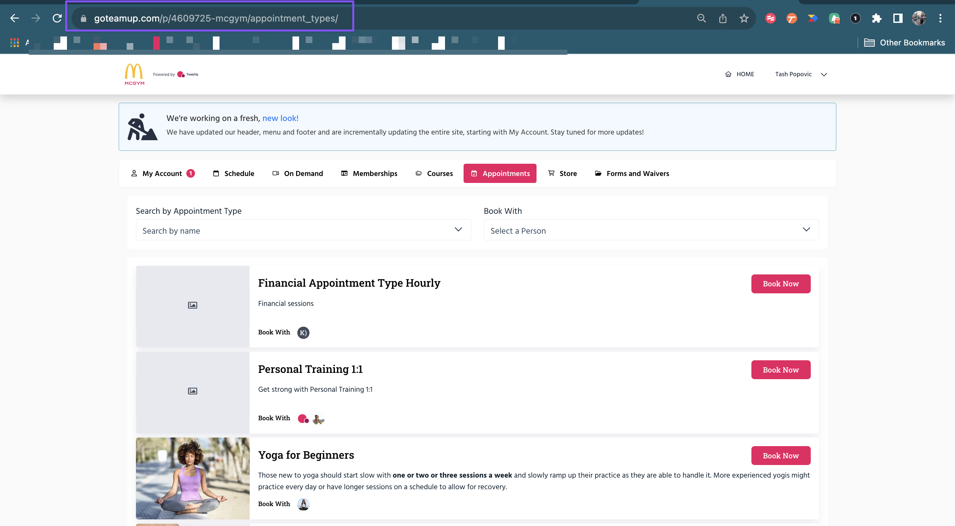Open the browser extensions puzzle icon

click(x=876, y=18)
